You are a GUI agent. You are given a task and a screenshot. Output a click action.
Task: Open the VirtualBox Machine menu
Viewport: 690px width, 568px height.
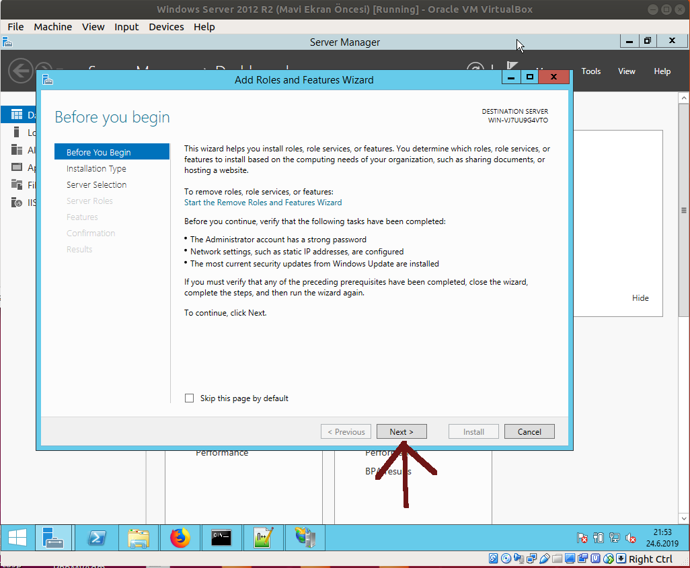[x=53, y=27]
